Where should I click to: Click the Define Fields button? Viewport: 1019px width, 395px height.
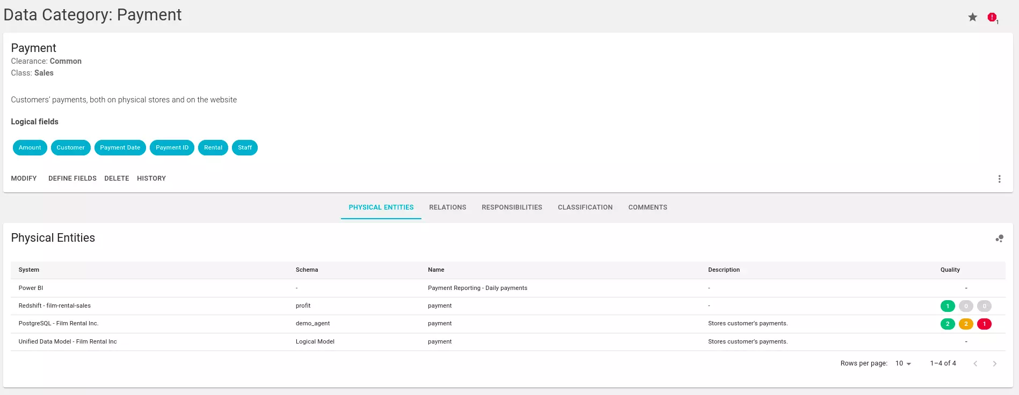point(72,178)
